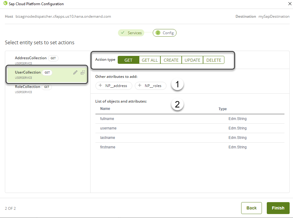293x218 pixels.
Task: Click the plus icon on NP__roles
Action: (x=140, y=85)
